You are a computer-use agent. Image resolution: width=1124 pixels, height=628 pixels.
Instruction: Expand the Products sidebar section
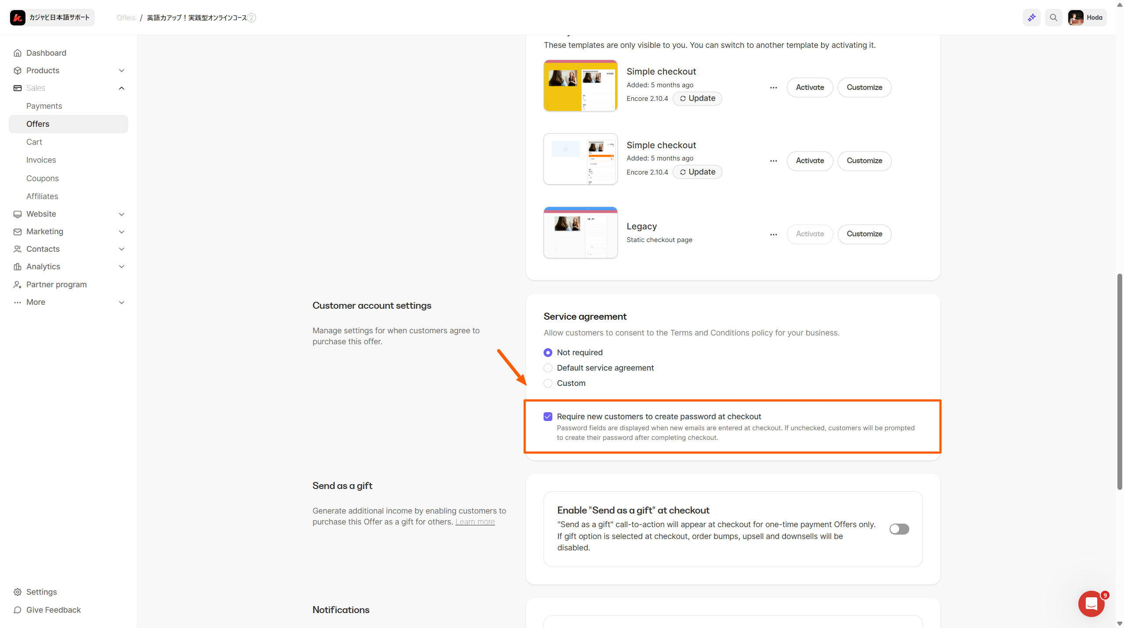(122, 71)
